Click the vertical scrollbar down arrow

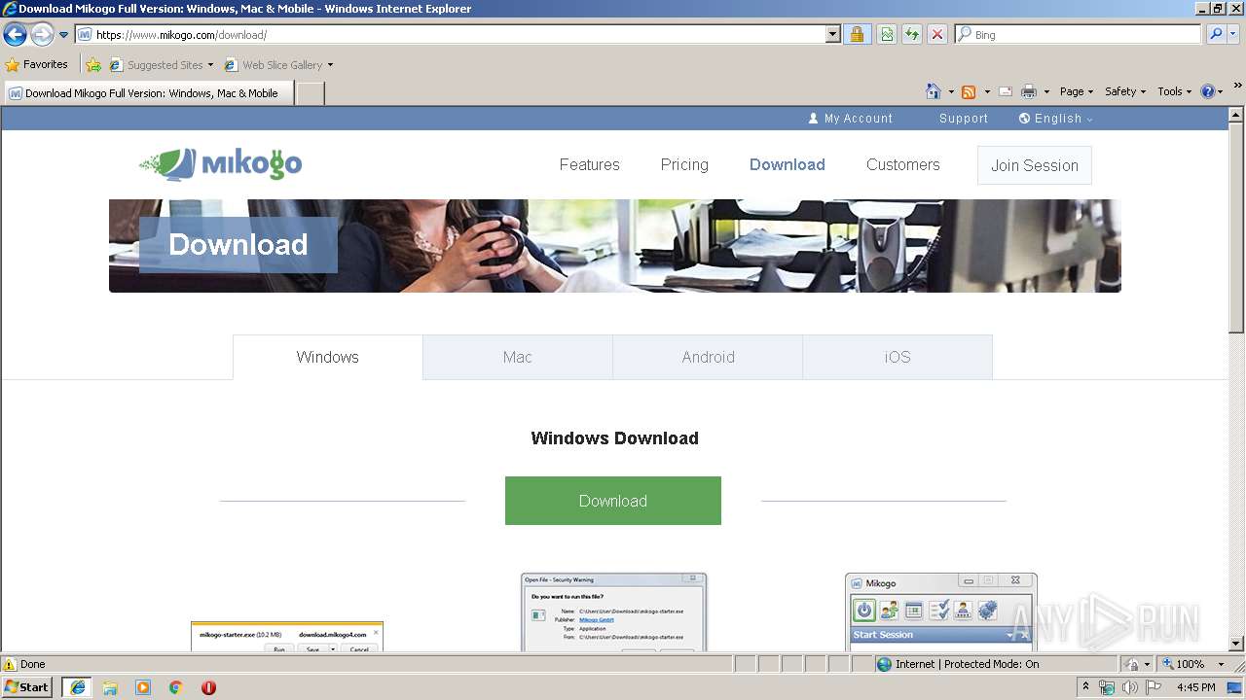pyautogui.click(x=1236, y=643)
